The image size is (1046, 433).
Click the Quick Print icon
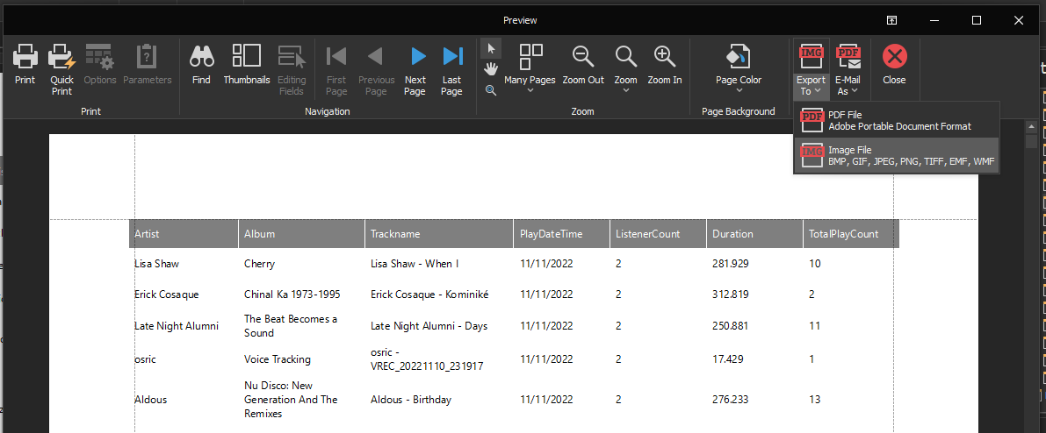click(x=61, y=58)
